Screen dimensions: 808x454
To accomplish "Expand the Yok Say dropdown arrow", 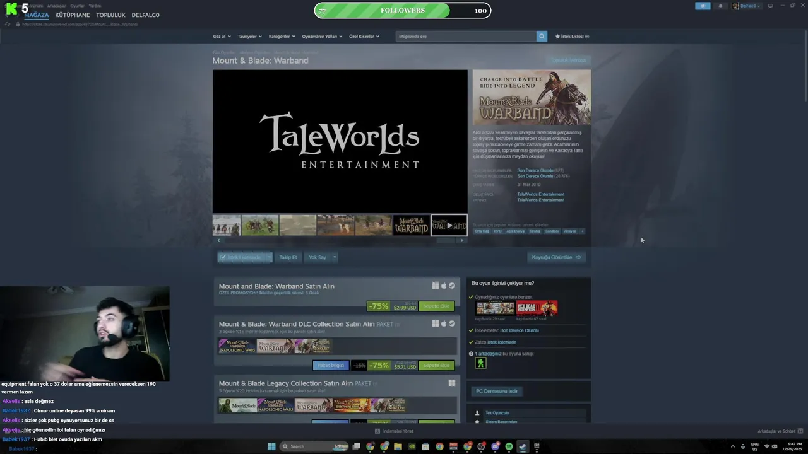I will [335, 257].
